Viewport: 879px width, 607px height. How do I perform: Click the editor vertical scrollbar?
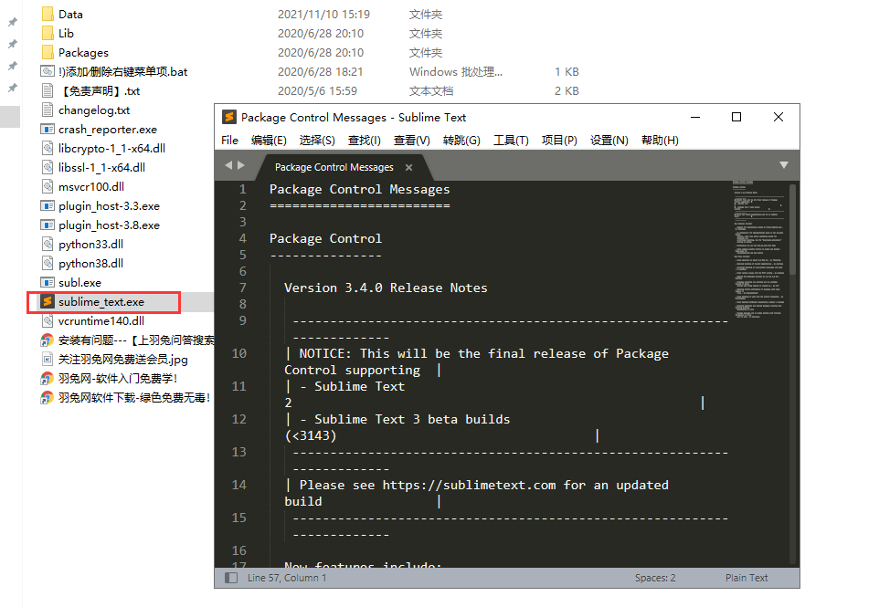(x=793, y=230)
